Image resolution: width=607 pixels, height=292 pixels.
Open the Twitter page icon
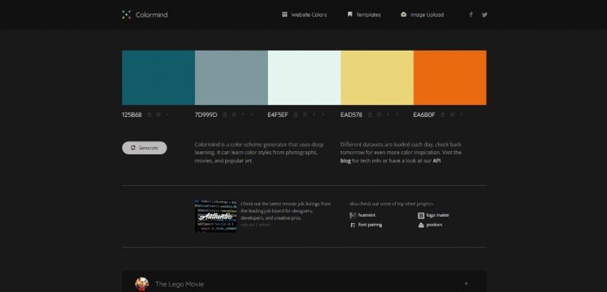(x=484, y=15)
